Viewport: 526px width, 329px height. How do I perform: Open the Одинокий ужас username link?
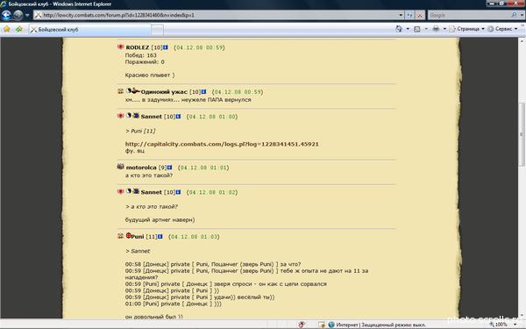[164, 91]
